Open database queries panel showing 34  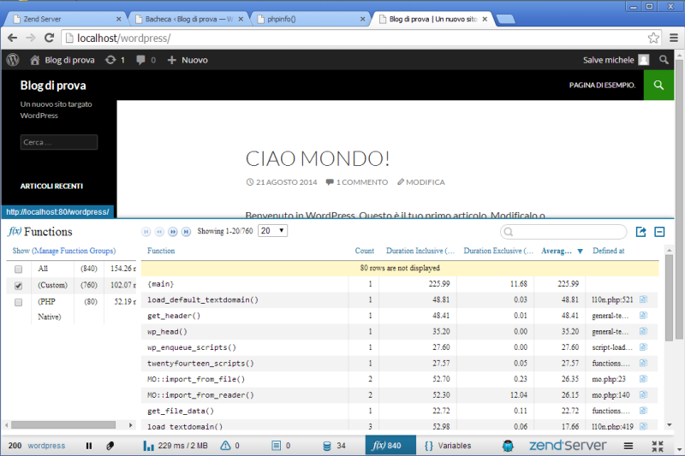(x=334, y=446)
